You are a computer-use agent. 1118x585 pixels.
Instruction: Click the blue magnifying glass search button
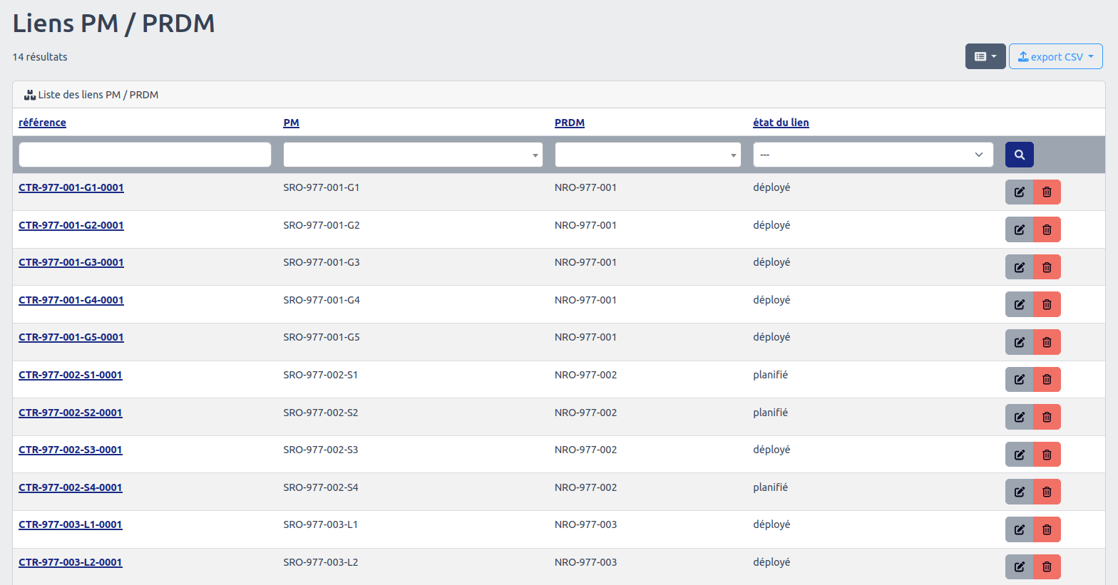[1019, 155]
